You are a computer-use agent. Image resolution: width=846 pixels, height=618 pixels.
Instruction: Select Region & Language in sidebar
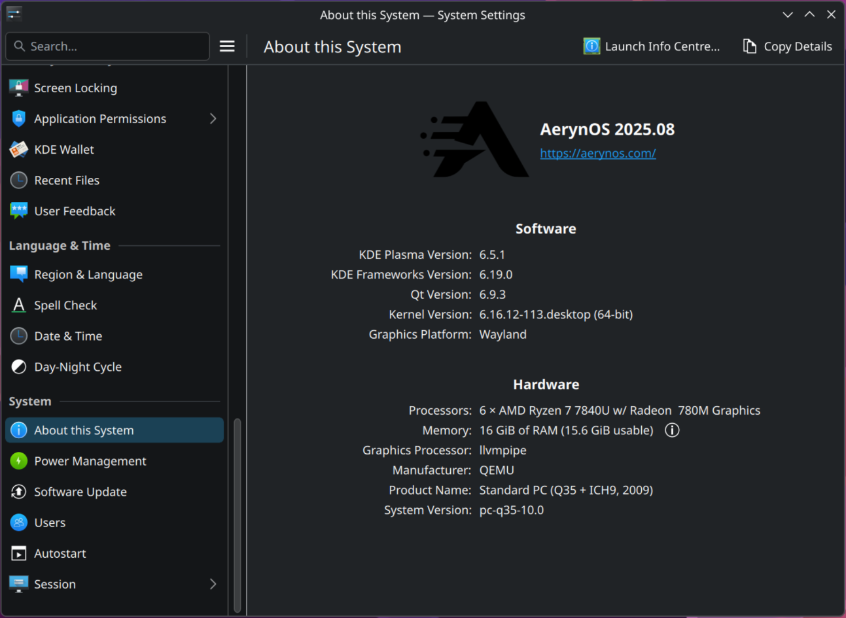pos(88,275)
